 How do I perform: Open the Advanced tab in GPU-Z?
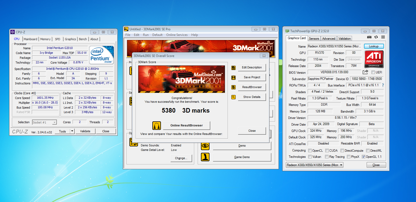tap(329, 39)
